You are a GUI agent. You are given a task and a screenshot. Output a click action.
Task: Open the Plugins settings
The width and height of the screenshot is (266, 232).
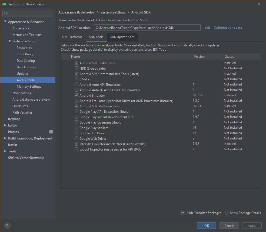pos(14,132)
